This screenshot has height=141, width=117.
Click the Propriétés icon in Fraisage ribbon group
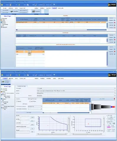[x=12, y=12]
